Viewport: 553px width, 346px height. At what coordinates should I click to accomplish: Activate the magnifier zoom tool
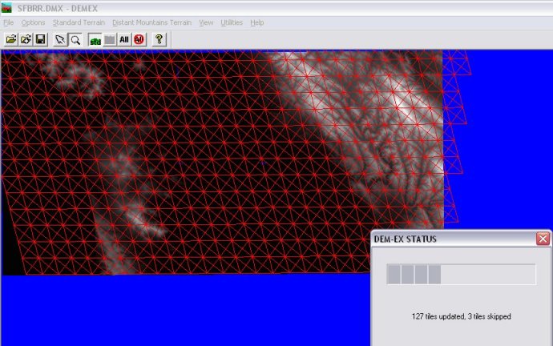click(75, 39)
